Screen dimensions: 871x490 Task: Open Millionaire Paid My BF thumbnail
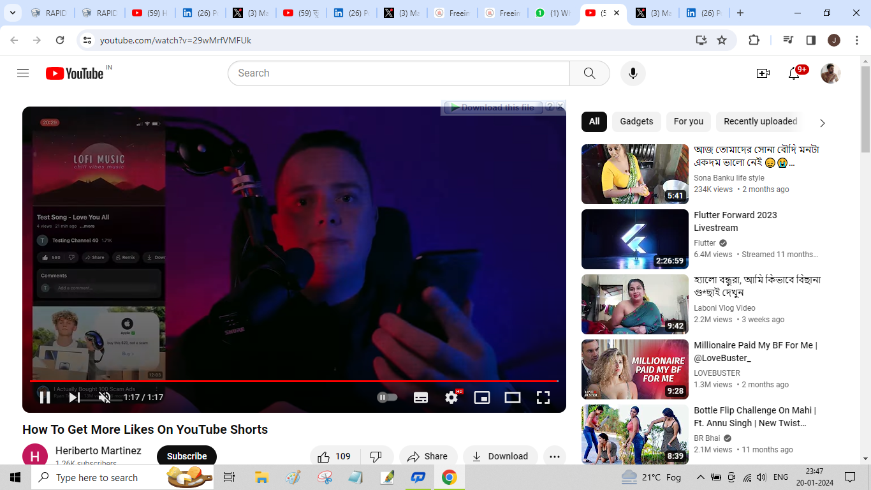635,369
